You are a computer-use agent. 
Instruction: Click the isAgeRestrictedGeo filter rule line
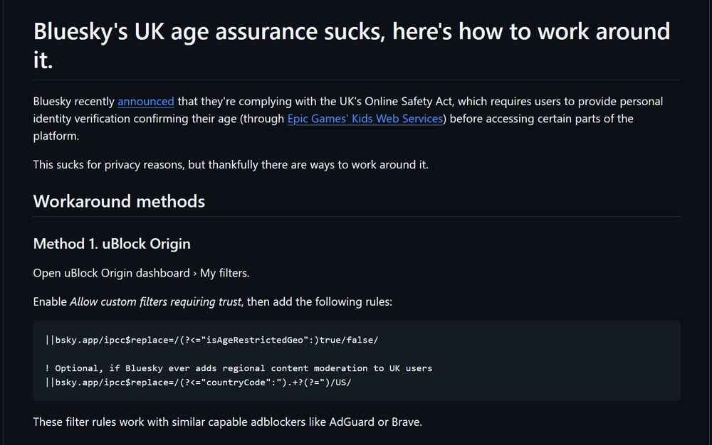pyautogui.click(x=211, y=340)
